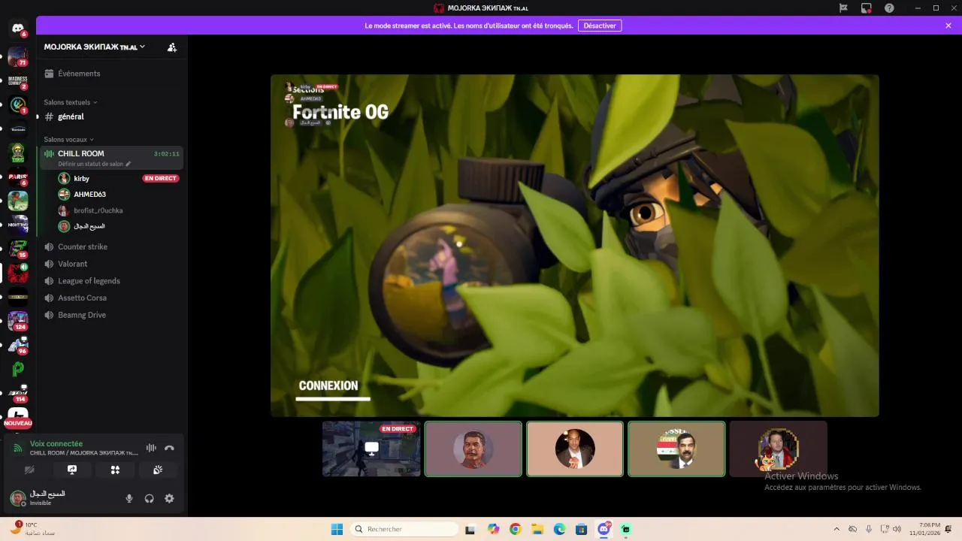
Task: Click the Rechercher taskbar search box
Action: click(x=405, y=529)
